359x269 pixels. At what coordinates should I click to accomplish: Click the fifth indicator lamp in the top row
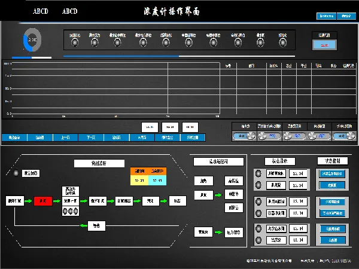coord(166,42)
